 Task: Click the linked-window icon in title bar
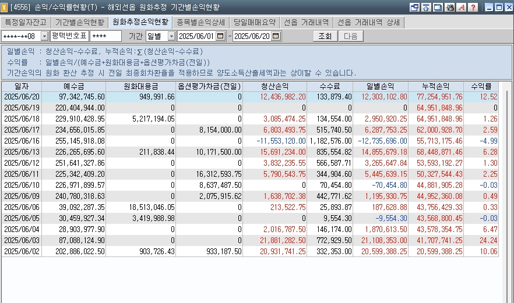pyautogui.click(x=414, y=7)
